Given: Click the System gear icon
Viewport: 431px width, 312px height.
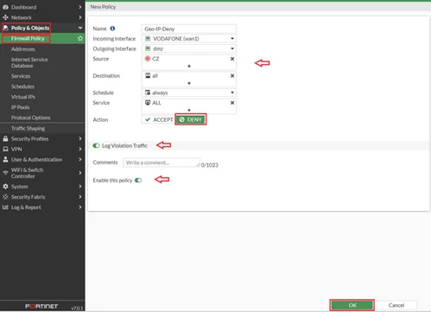Looking at the screenshot, I should tap(5, 187).
